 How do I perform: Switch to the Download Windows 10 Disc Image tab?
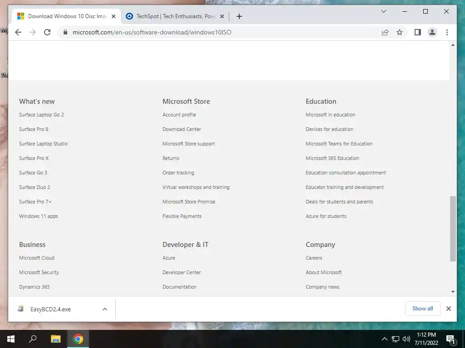[x=67, y=16]
